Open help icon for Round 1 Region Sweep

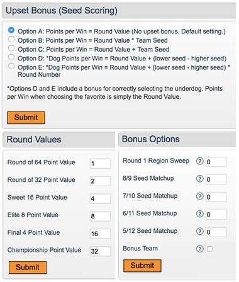pos(199,161)
